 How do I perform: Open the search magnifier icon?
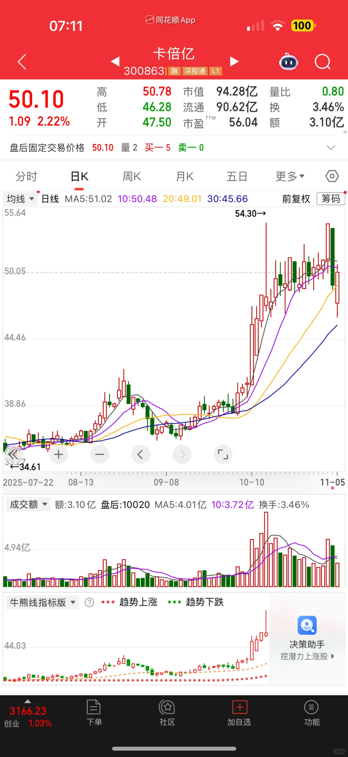tap(323, 62)
